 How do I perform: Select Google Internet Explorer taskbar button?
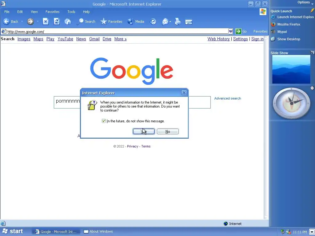click(x=56, y=232)
